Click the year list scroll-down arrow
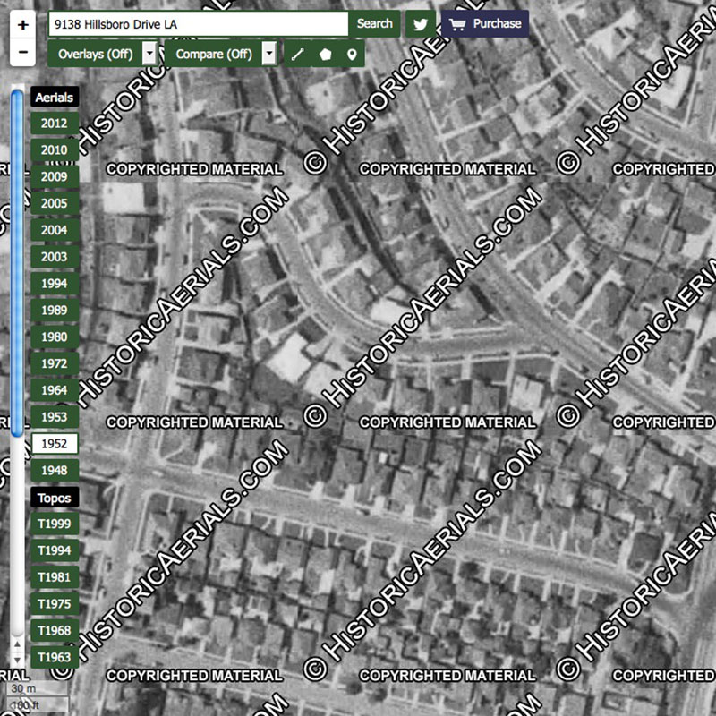The image size is (716, 716). (17, 660)
